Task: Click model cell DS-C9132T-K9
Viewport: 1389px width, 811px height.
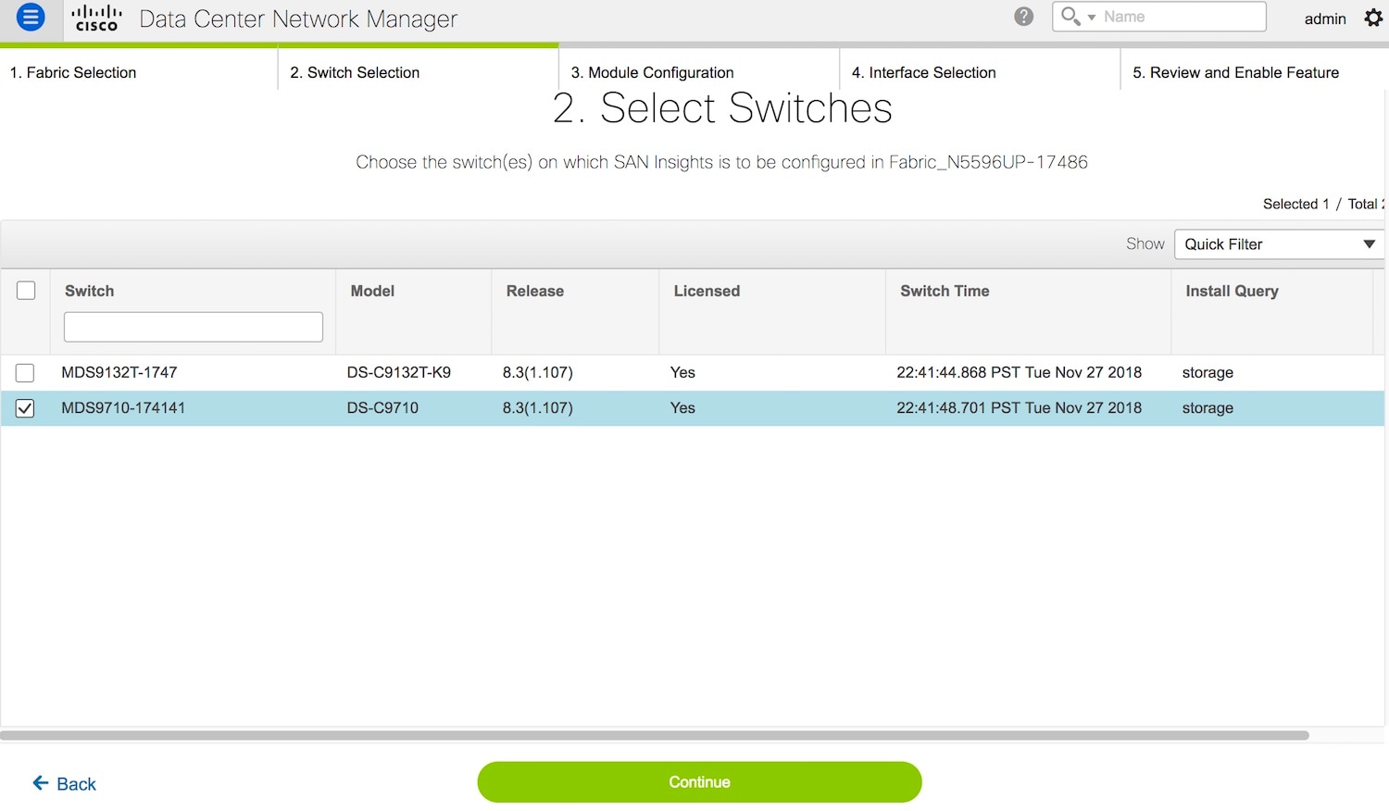Action: point(399,372)
